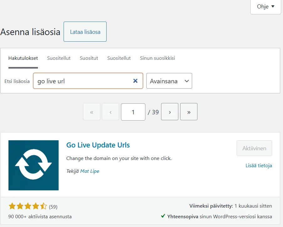Click the star rating of the plugin
The height and width of the screenshot is (227, 283).
click(28, 206)
